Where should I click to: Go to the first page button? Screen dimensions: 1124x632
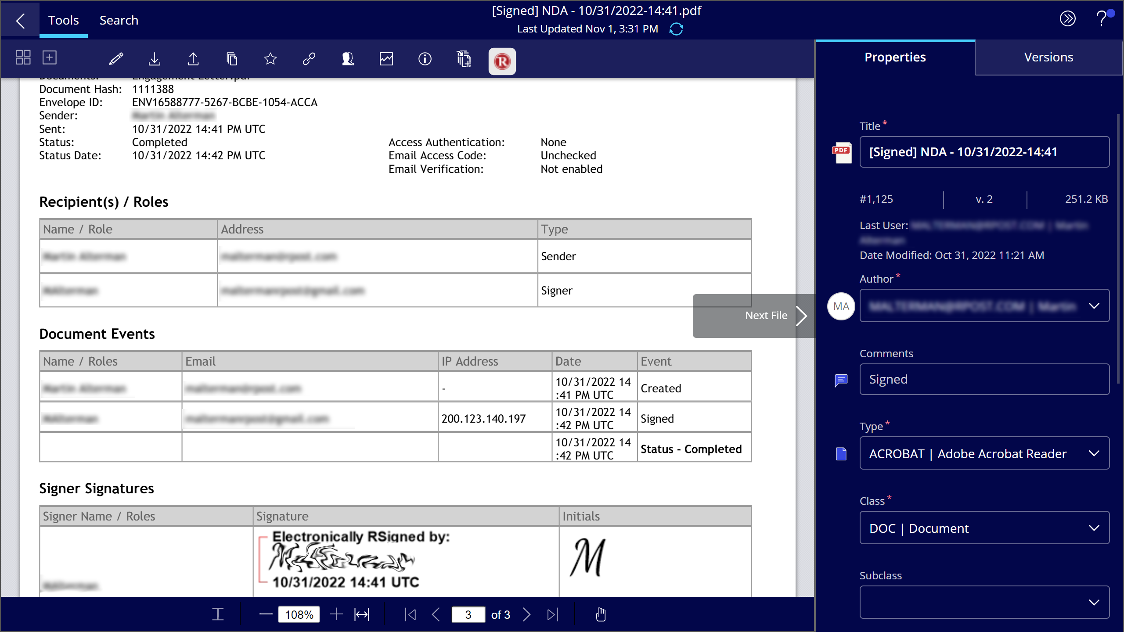point(411,614)
